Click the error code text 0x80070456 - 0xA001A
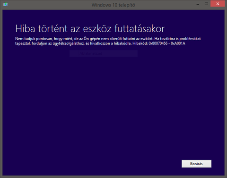 tap(167, 43)
